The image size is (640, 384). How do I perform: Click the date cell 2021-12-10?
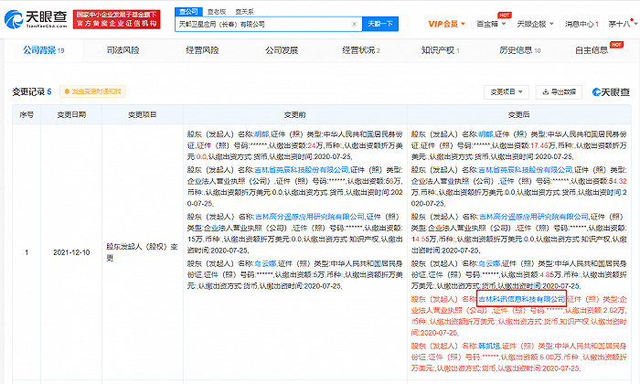71,252
